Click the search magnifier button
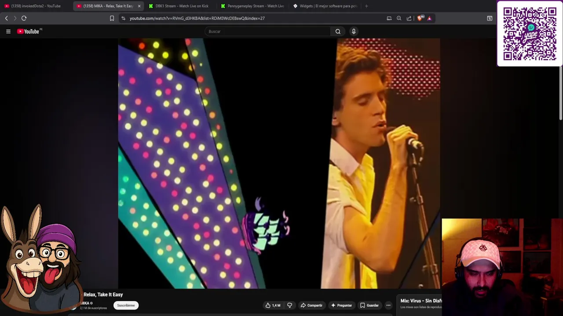This screenshot has width=563, height=316. click(338, 31)
